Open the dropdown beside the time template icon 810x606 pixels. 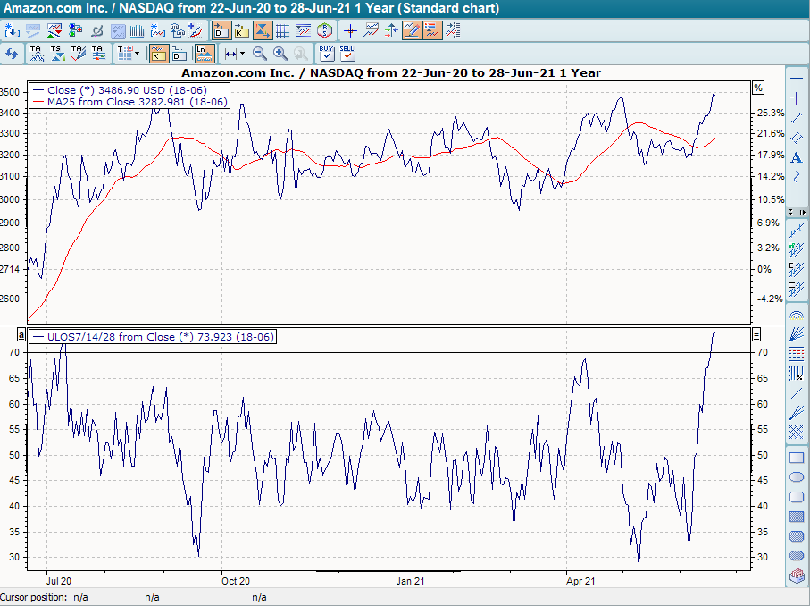point(138,54)
